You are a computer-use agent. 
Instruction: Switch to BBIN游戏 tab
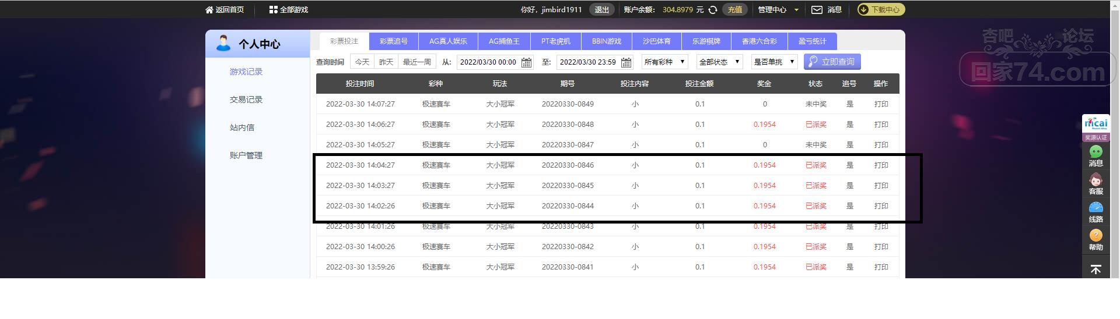[607, 41]
